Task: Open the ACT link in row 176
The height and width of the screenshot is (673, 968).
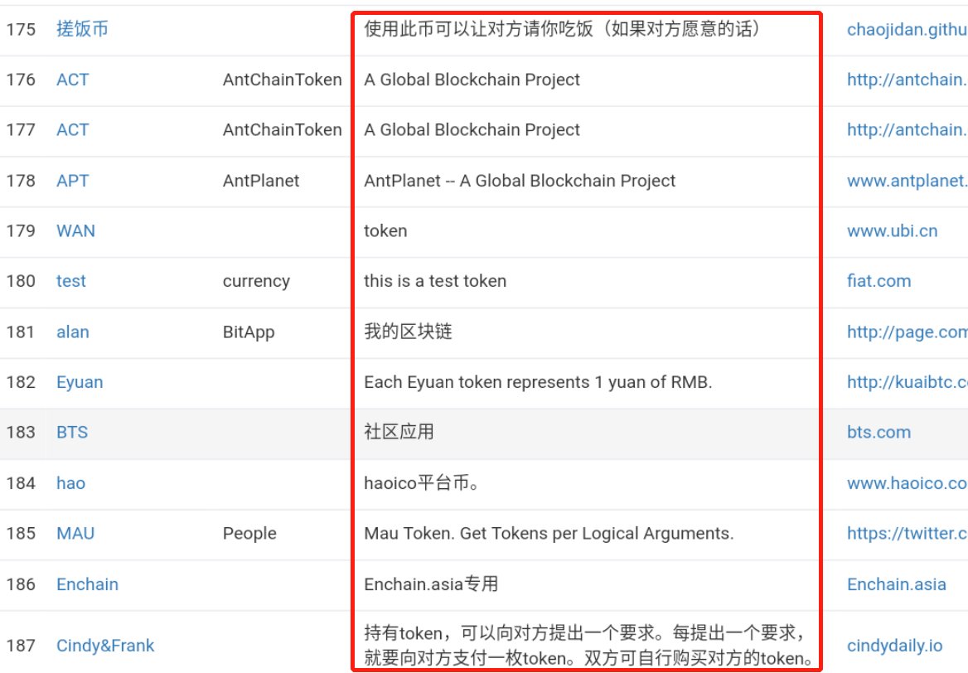Action: pyautogui.click(x=72, y=80)
